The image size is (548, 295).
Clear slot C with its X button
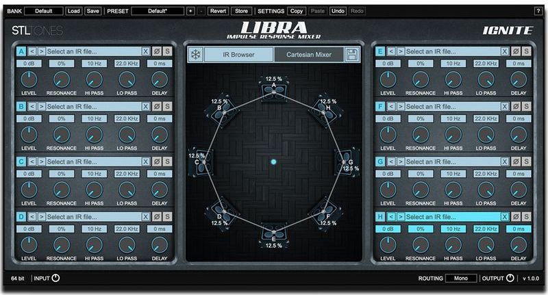click(146, 162)
